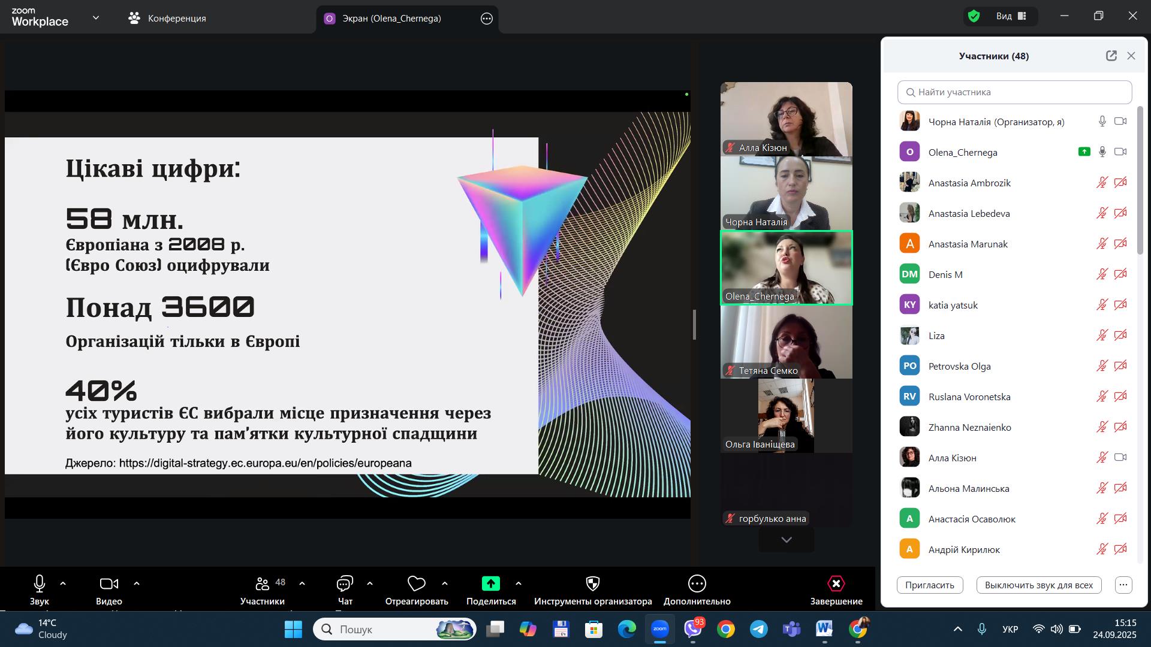This screenshot has width=1151, height=647.
Task: Click the participants list scrollbar
Action: tap(1140, 180)
